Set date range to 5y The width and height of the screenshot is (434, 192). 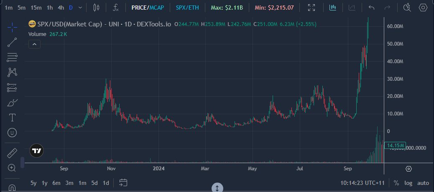(x=33, y=183)
